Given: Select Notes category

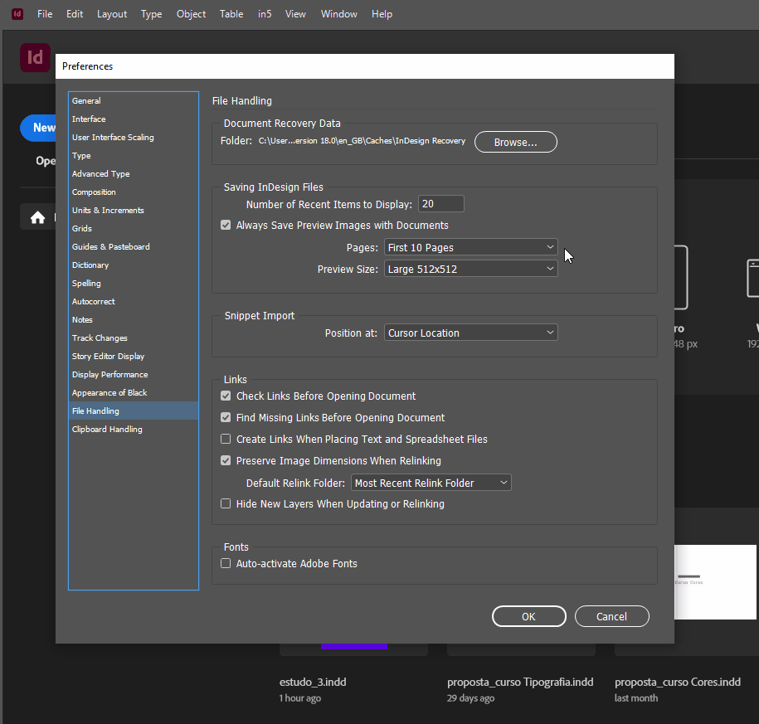Looking at the screenshot, I should coord(133,320).
